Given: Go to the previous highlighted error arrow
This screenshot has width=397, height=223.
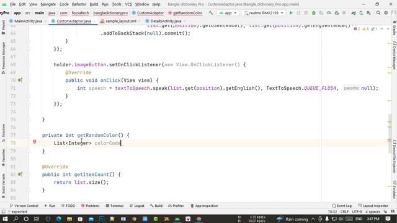Looking at the screenshot, I should click(x=382, y=29).
